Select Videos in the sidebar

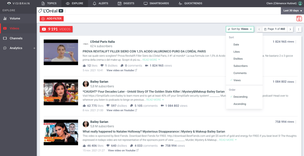pyautogui.click(x=18, y=29)
